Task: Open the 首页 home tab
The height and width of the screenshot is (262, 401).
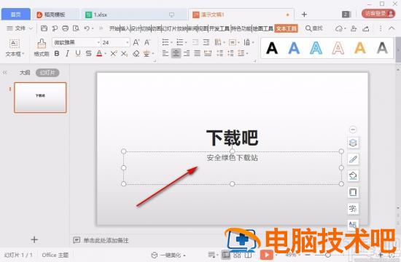Action: point(16,15)
